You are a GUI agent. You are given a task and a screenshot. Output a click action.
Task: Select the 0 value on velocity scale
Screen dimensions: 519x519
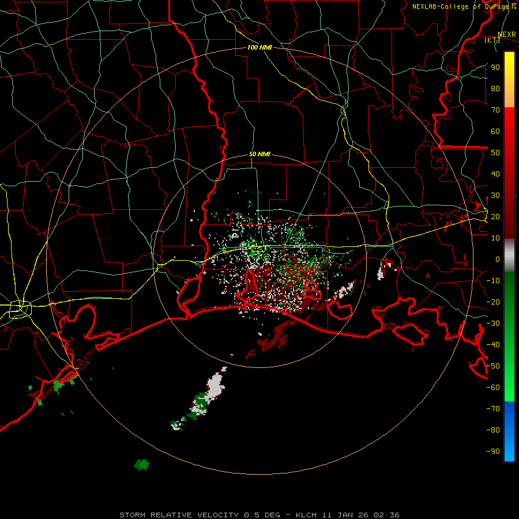pos(498,259)
